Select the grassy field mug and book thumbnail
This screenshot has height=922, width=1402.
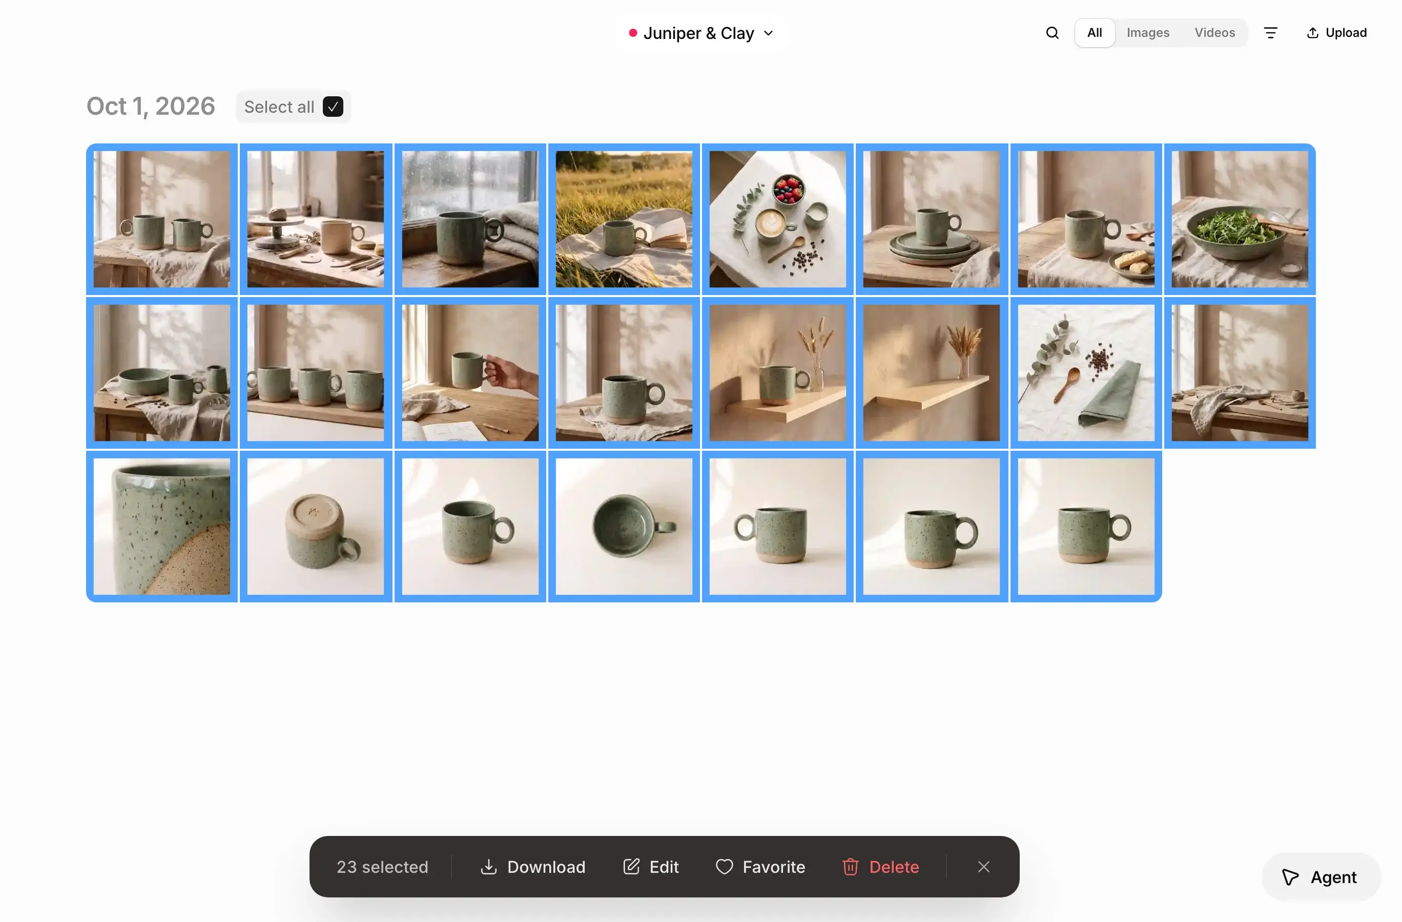[x=624, y=219]
